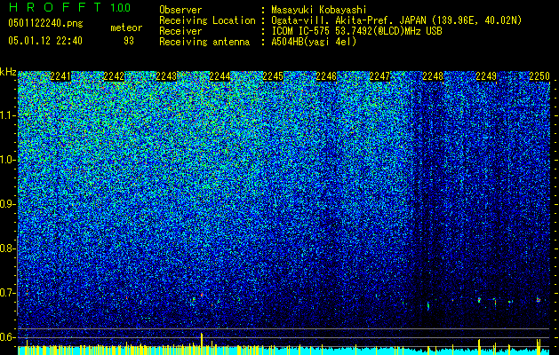Image resolution: width=559 pixels, height=355 pixels.
Task: Select the 2247 time marker
Action: (379, 76)
